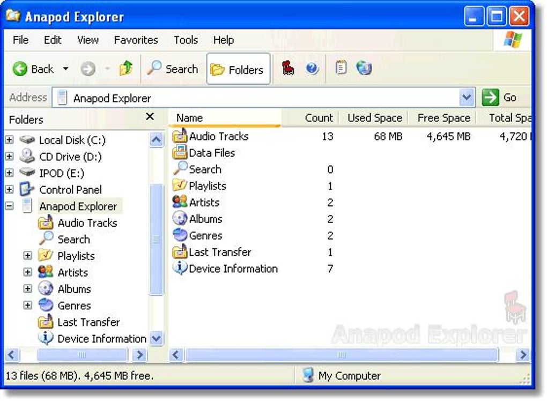Click the globe toolbar icon
Image resolution: width=547 pixels, height=401 pixels.
coord(364,68)
